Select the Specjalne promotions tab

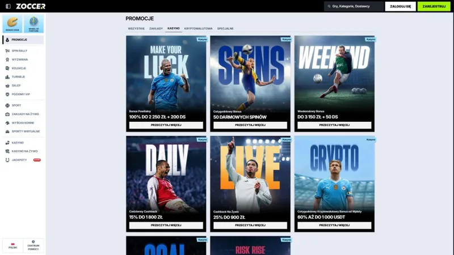(225, 29)
